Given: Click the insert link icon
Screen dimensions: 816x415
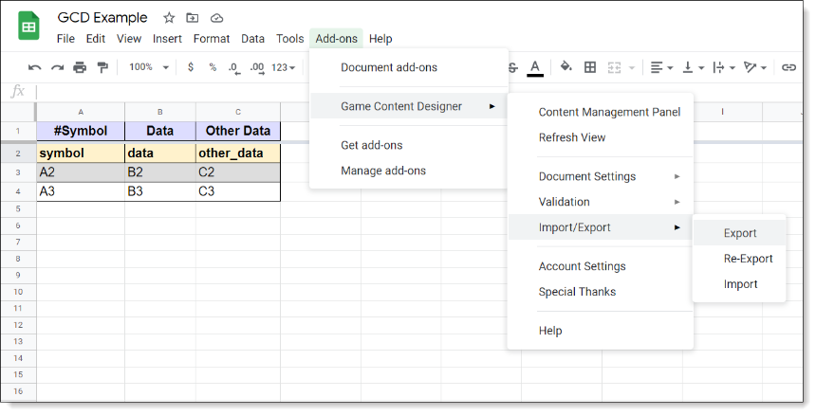Looking at the screenshot, I should tap(788, 67).
